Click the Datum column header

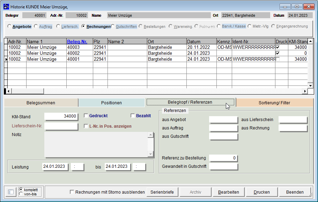coord(202,42)
